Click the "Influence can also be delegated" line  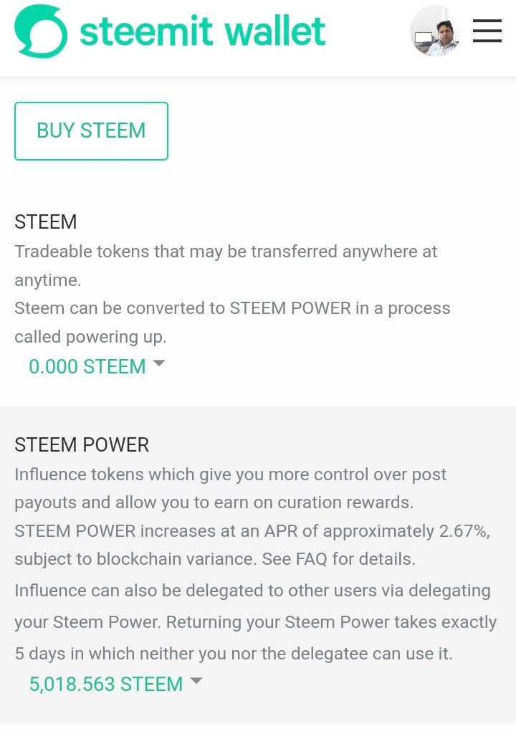(252, 591)
